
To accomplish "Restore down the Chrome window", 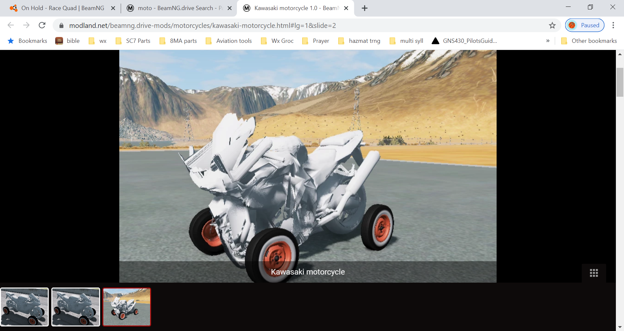I will [x=590, y=7].
